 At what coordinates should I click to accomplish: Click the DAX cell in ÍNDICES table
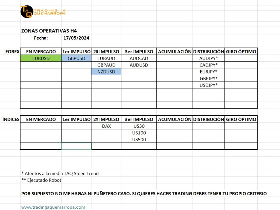click(x=106, y=126)
